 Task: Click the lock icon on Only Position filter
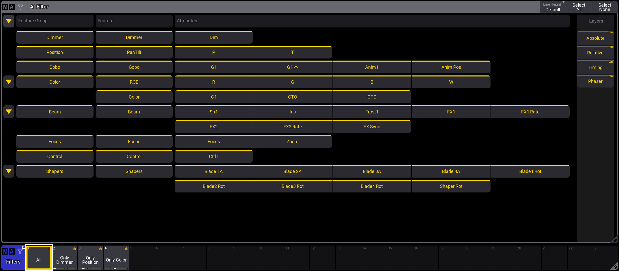(x=100, y=249)
